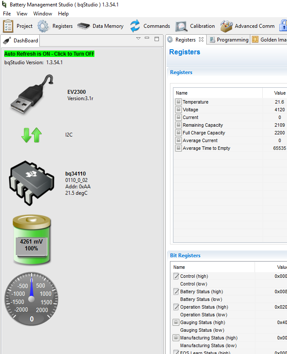
Task: Click the lock icon beside Voltage
Action: 179,110
